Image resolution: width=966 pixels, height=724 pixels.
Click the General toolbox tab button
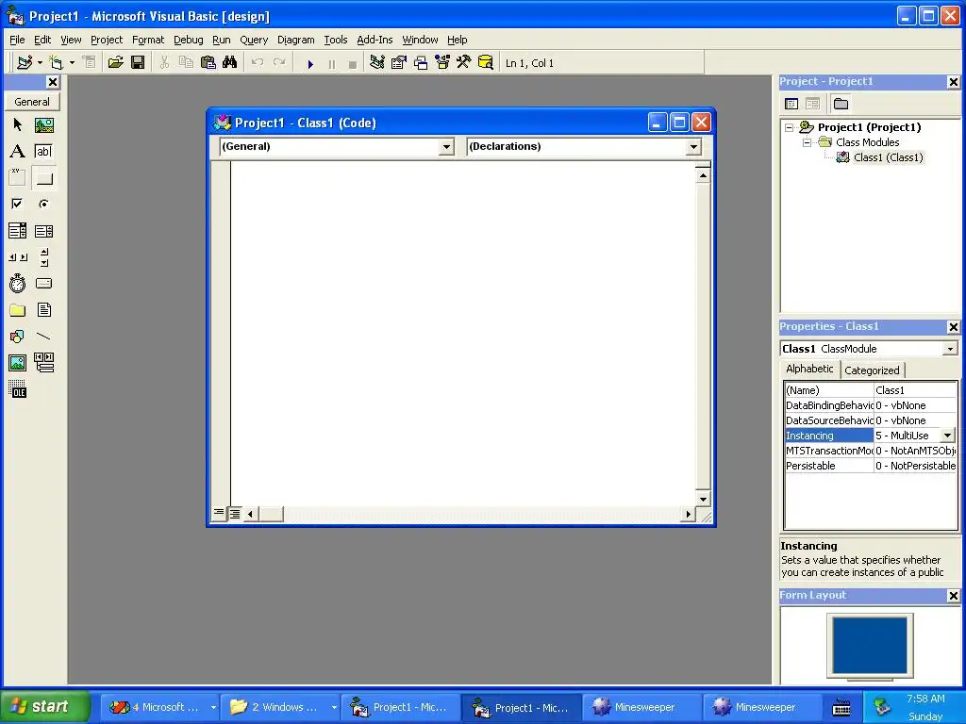[32, 102]
